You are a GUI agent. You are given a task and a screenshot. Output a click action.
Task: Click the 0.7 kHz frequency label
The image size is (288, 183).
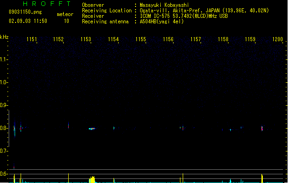pyautogui.click(x=4, y=151)
